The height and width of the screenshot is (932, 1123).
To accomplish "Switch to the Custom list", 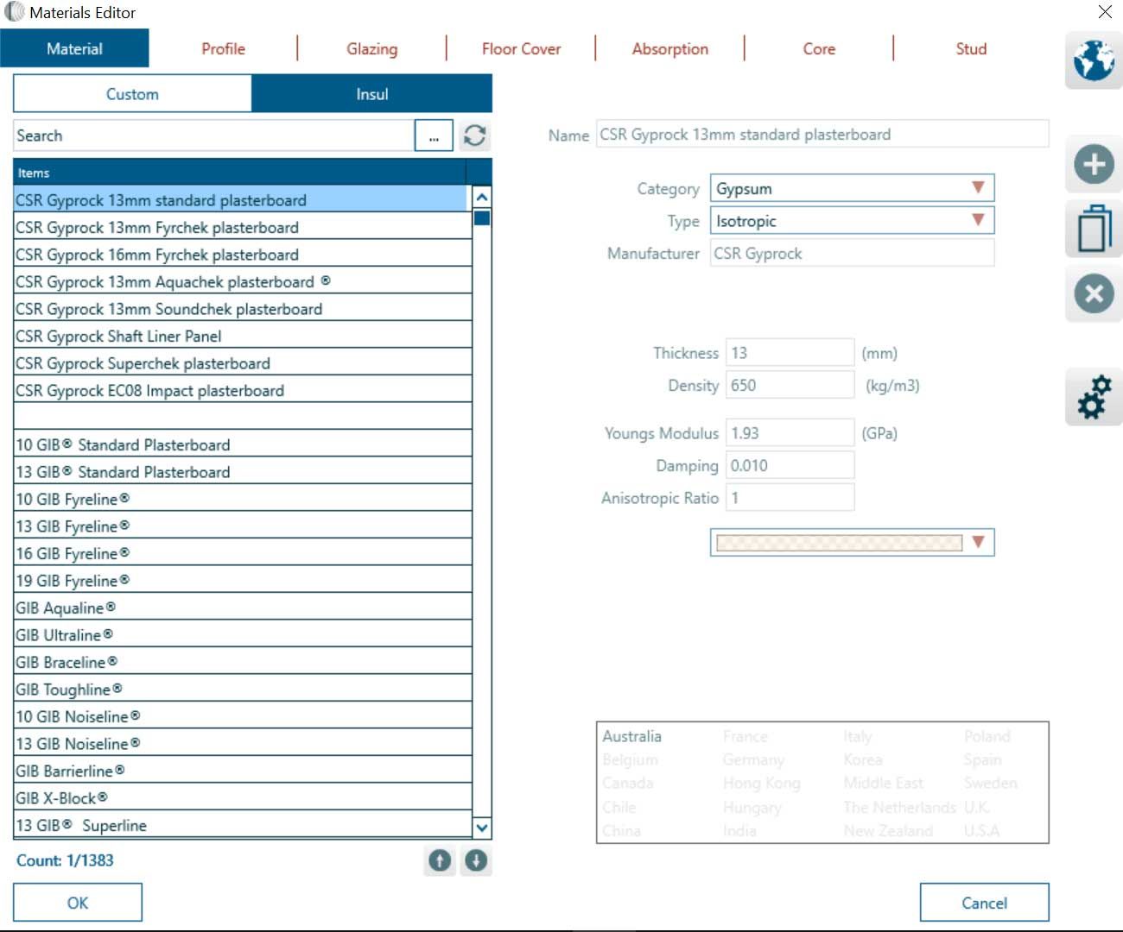I will [x=132, y=94].
